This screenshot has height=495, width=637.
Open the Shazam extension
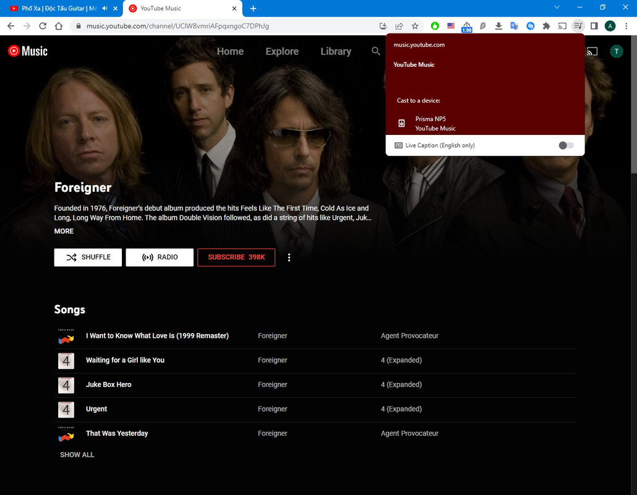tap(530, 26)
